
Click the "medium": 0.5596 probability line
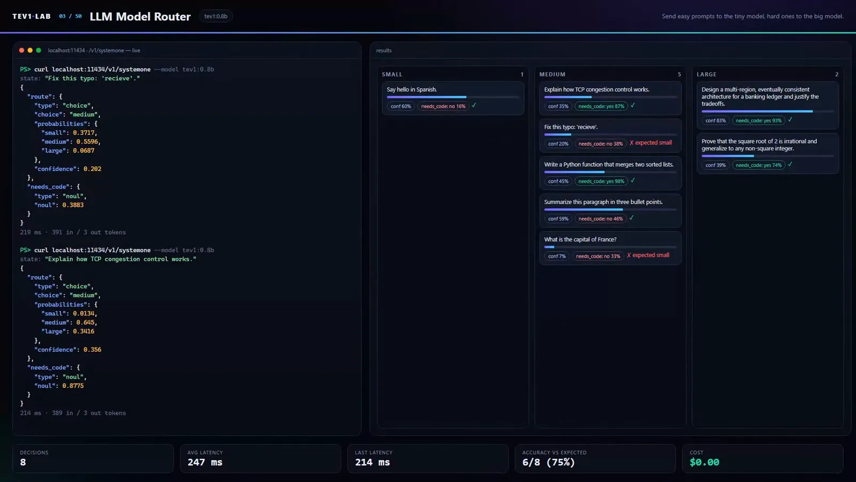coord(71,142)
